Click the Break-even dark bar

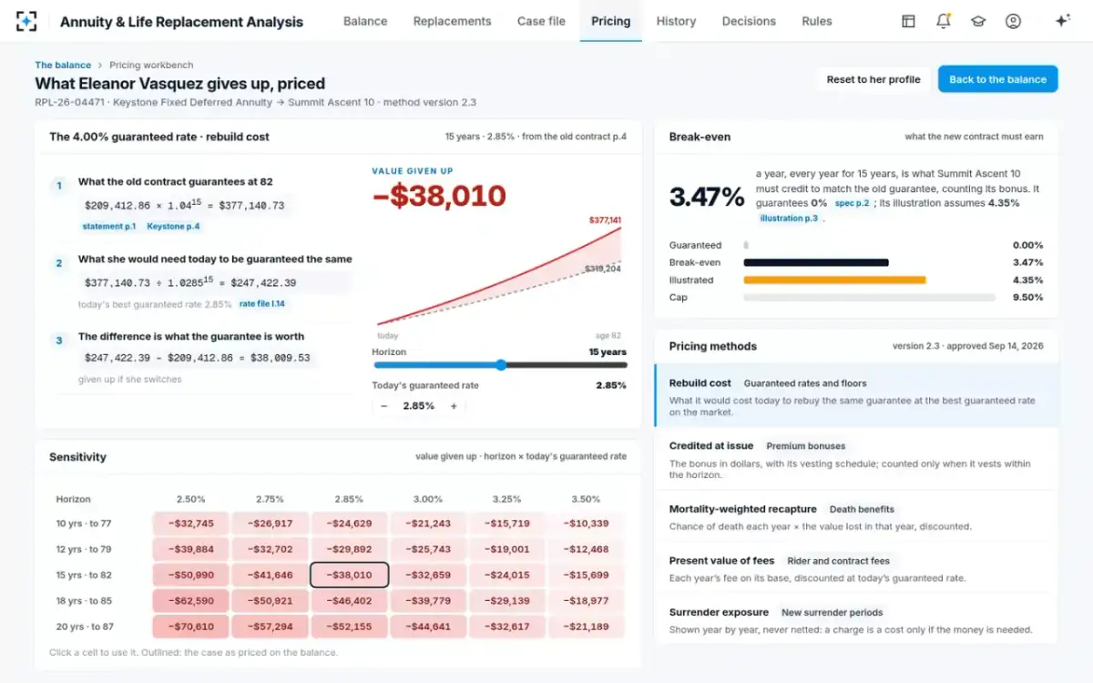tap(816, 262)
